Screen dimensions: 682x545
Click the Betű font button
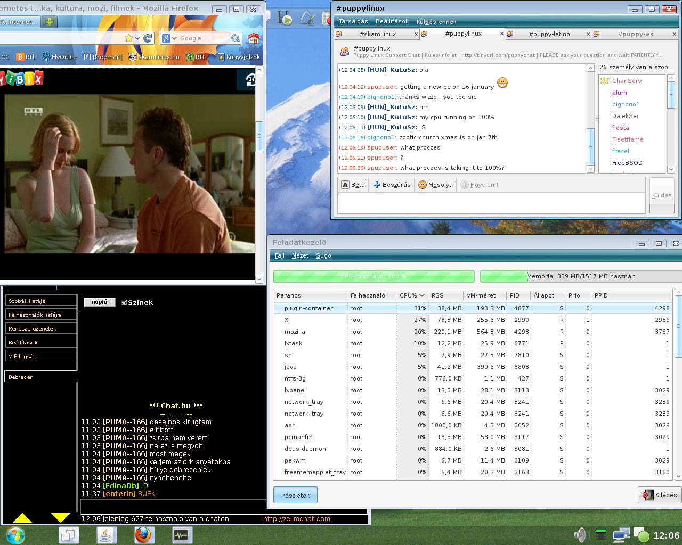coord(354,185)
